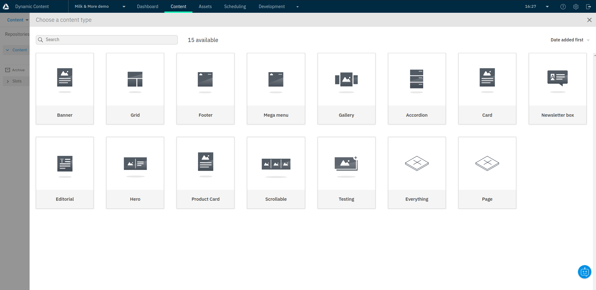Open the chat assistant icon bottom right
This screenshot has width=596, height=290.
584,272
